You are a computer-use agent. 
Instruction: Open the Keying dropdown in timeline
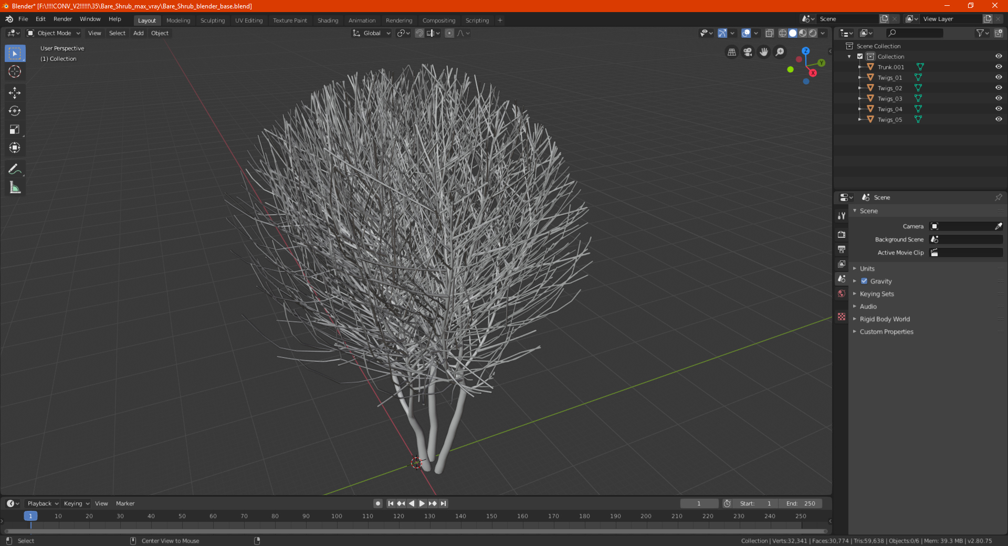point(76,503)
